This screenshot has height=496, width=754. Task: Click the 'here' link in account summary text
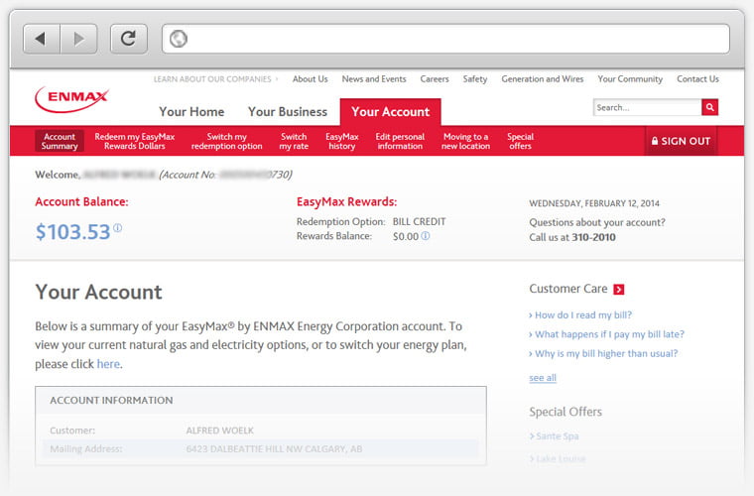point(108,364)
